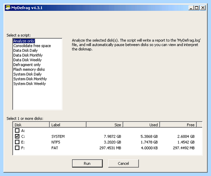Click the A: drive letter text

pos(23,131)
